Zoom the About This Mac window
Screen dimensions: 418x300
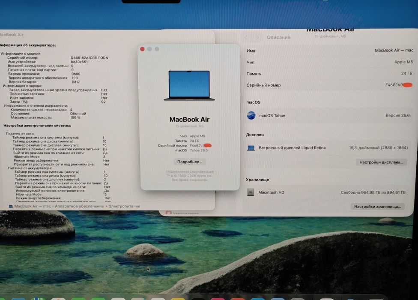pos(157,49)
